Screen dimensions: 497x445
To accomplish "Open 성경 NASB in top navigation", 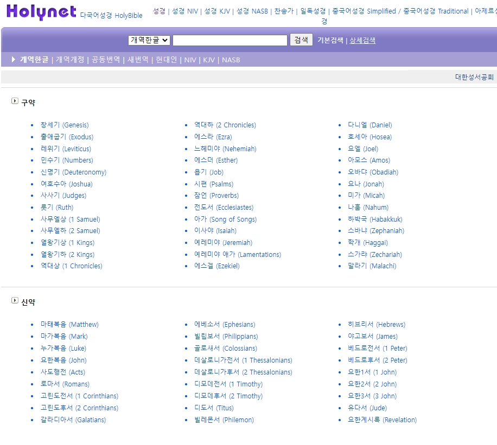I will click(252, 11).
